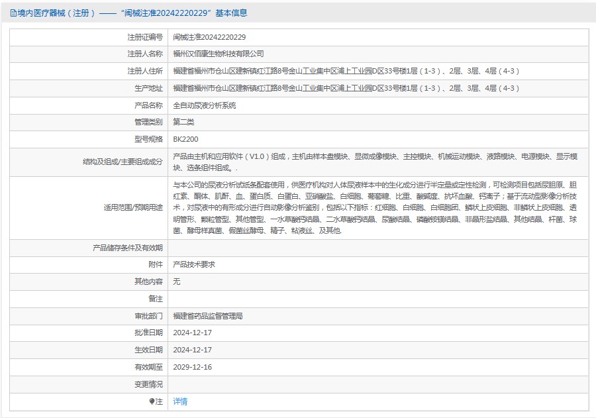Select the address in the 注册人住所 row
The image size is (596, 418).
click(346, 71)
